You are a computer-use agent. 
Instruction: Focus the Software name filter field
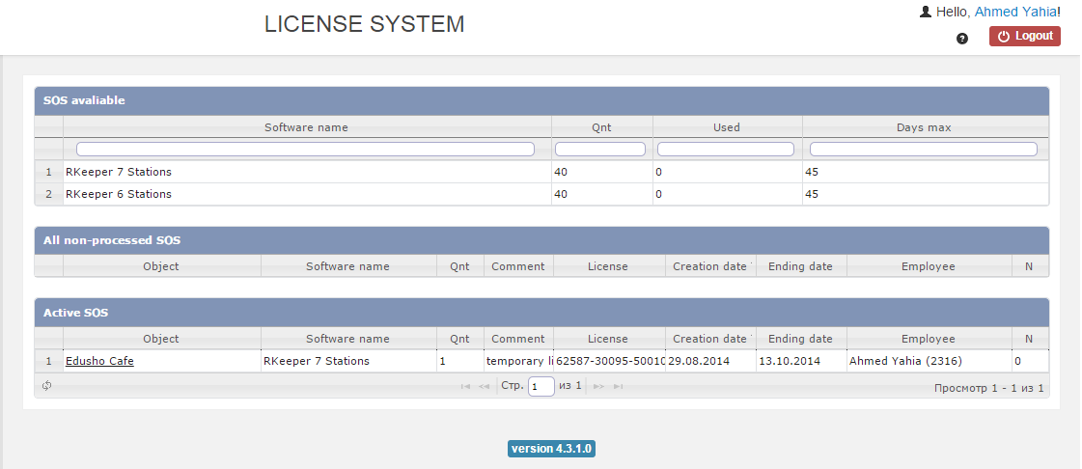pyautogui.click(x=305, y=149)
